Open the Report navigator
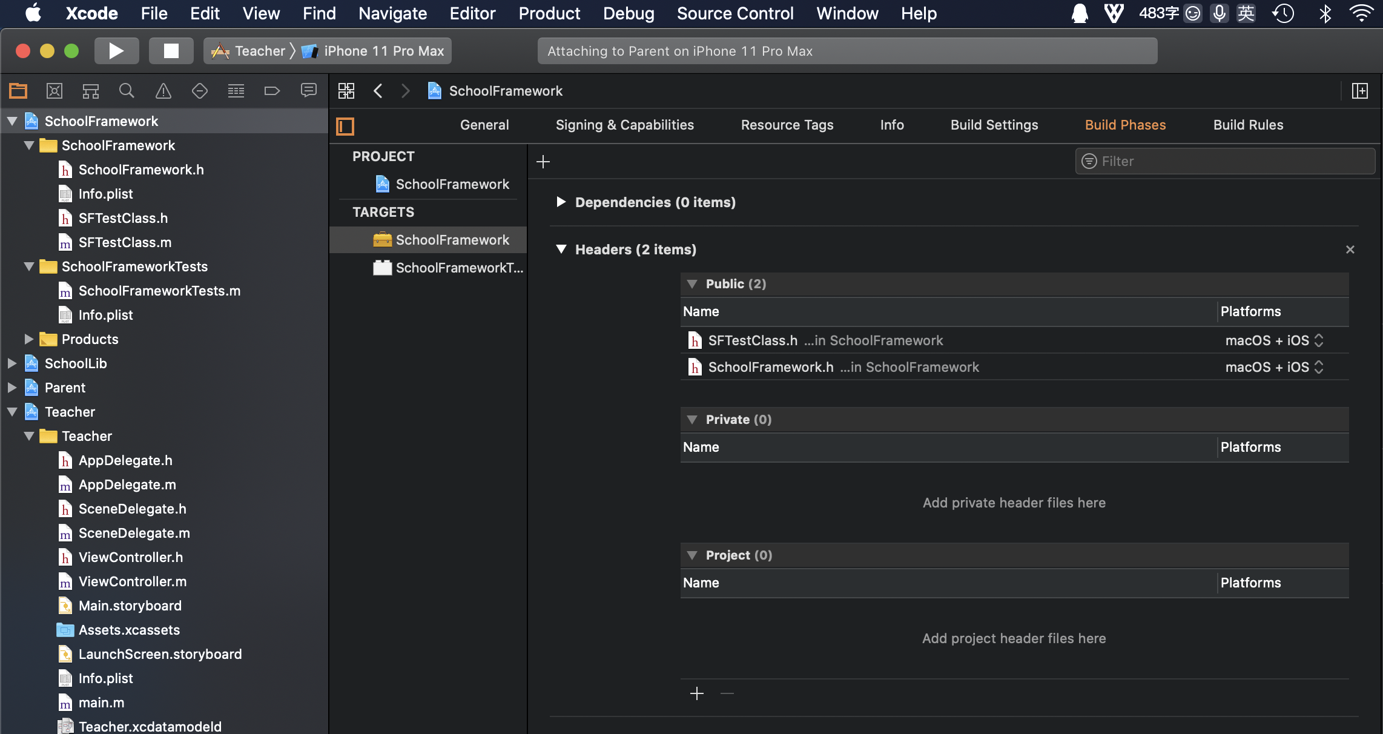This screenshot has width=1383, height=734. click(x=309, y=91)
